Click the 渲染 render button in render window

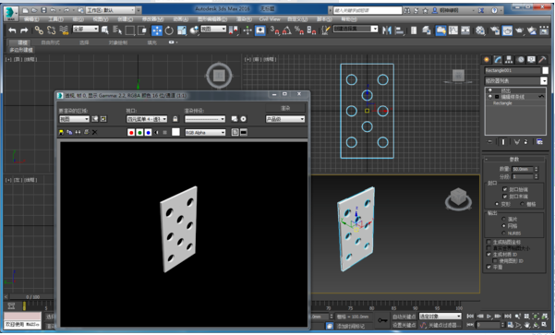click(x=285, y=108)
